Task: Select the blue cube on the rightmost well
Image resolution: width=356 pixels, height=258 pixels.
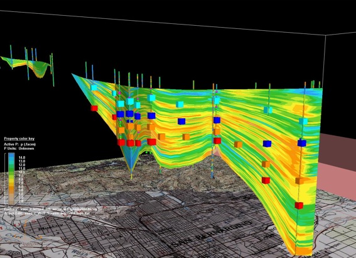Action: (x=302, y=143)
